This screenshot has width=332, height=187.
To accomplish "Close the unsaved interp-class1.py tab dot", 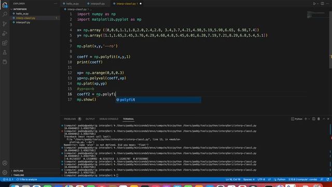I will tap(141, 4).
